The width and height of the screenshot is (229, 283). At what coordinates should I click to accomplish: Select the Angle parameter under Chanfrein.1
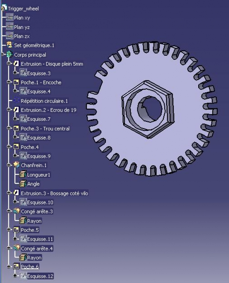33,184
